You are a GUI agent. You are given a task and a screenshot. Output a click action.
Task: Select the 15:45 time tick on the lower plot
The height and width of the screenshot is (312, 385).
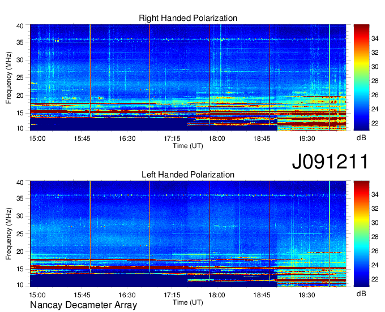[82, 295]
